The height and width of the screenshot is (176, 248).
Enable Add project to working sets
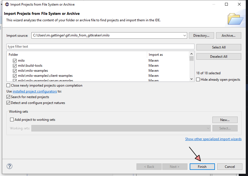coord(12,120)
